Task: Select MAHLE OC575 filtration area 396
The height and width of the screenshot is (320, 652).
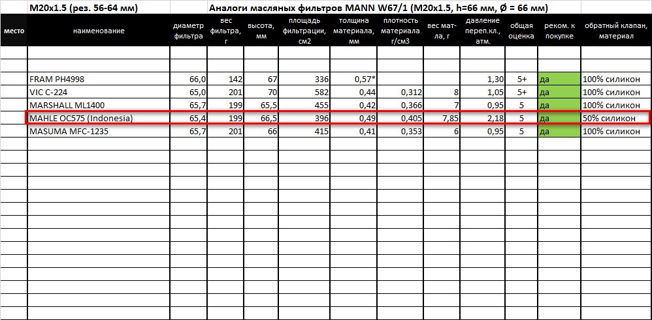Action: (x=304, y=118)
